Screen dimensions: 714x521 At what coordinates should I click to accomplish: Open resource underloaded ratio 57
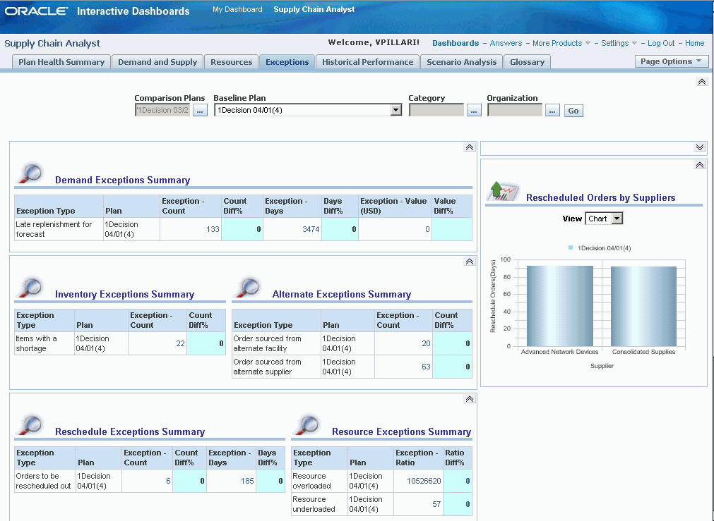click(x=436, y=503)
